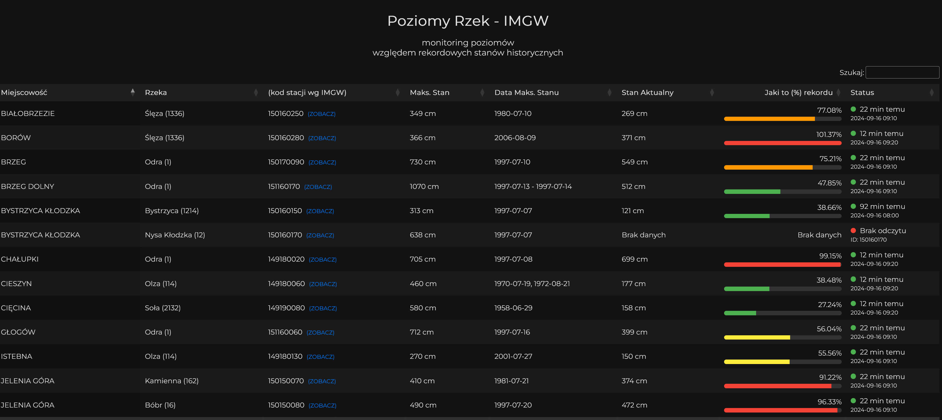Image resolution: width=942 pixels, height=420 pixels.
Task: Click the red Brak odczytu status dot
Action: pyautogui.click(x=853, y=230)
